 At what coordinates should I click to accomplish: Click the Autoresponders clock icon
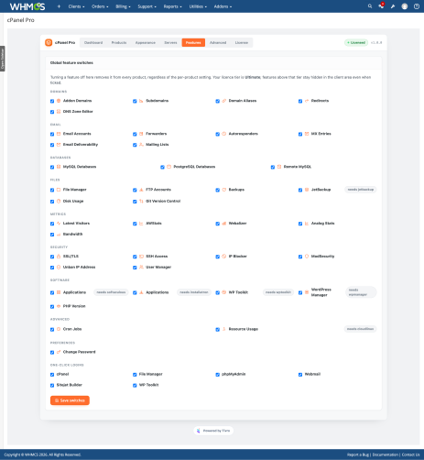[x=224, y=134]
